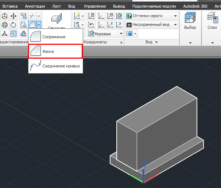Viewport: 221px width, 188px height.
Task: Click the Редактирование panel label
Action: tap(14, 42)
